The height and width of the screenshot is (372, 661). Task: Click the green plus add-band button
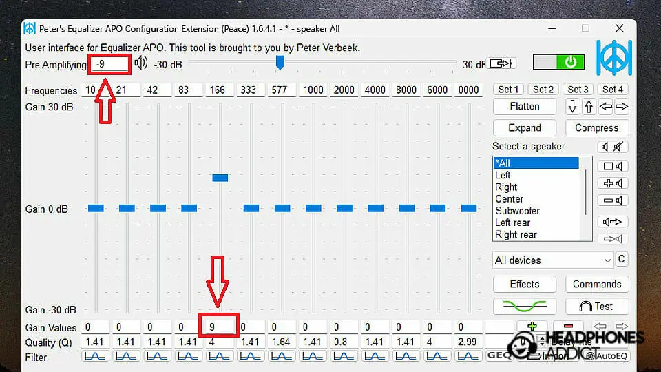point(531,327)
